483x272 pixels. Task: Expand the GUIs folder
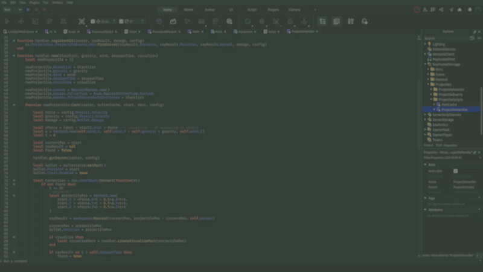[x=429, y=70]
